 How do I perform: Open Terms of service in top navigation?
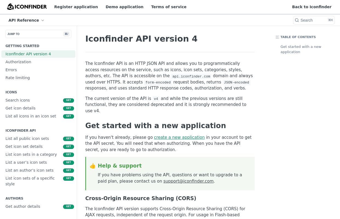point(169,7)
